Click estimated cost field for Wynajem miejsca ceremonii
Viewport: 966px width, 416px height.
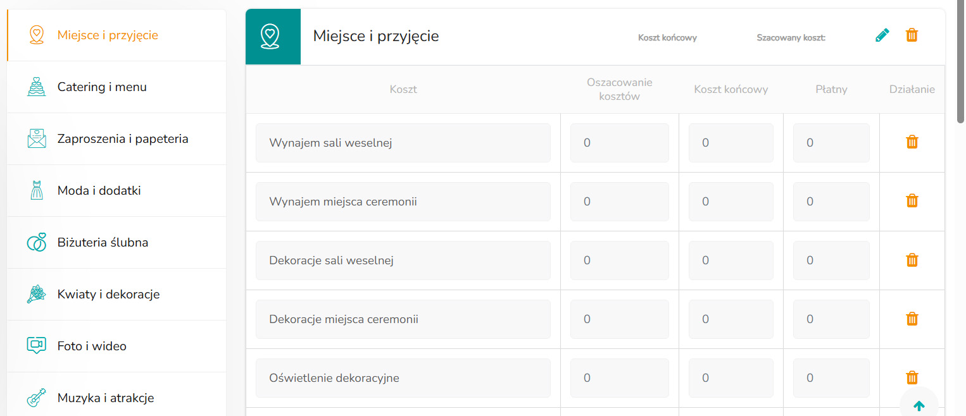pyautogui.click(x=619, y=202)
